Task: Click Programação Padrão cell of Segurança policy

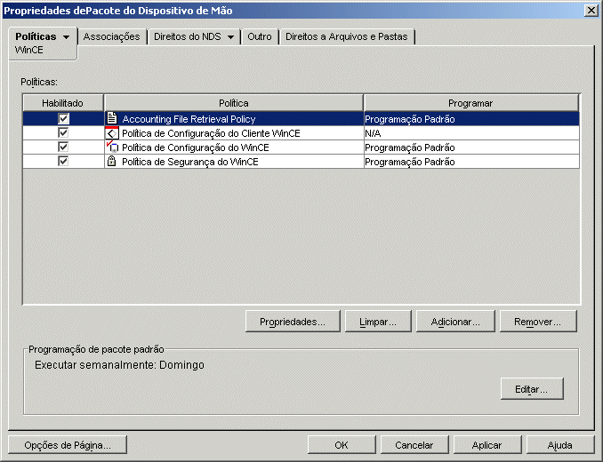Action: click(x=471, y=162)
